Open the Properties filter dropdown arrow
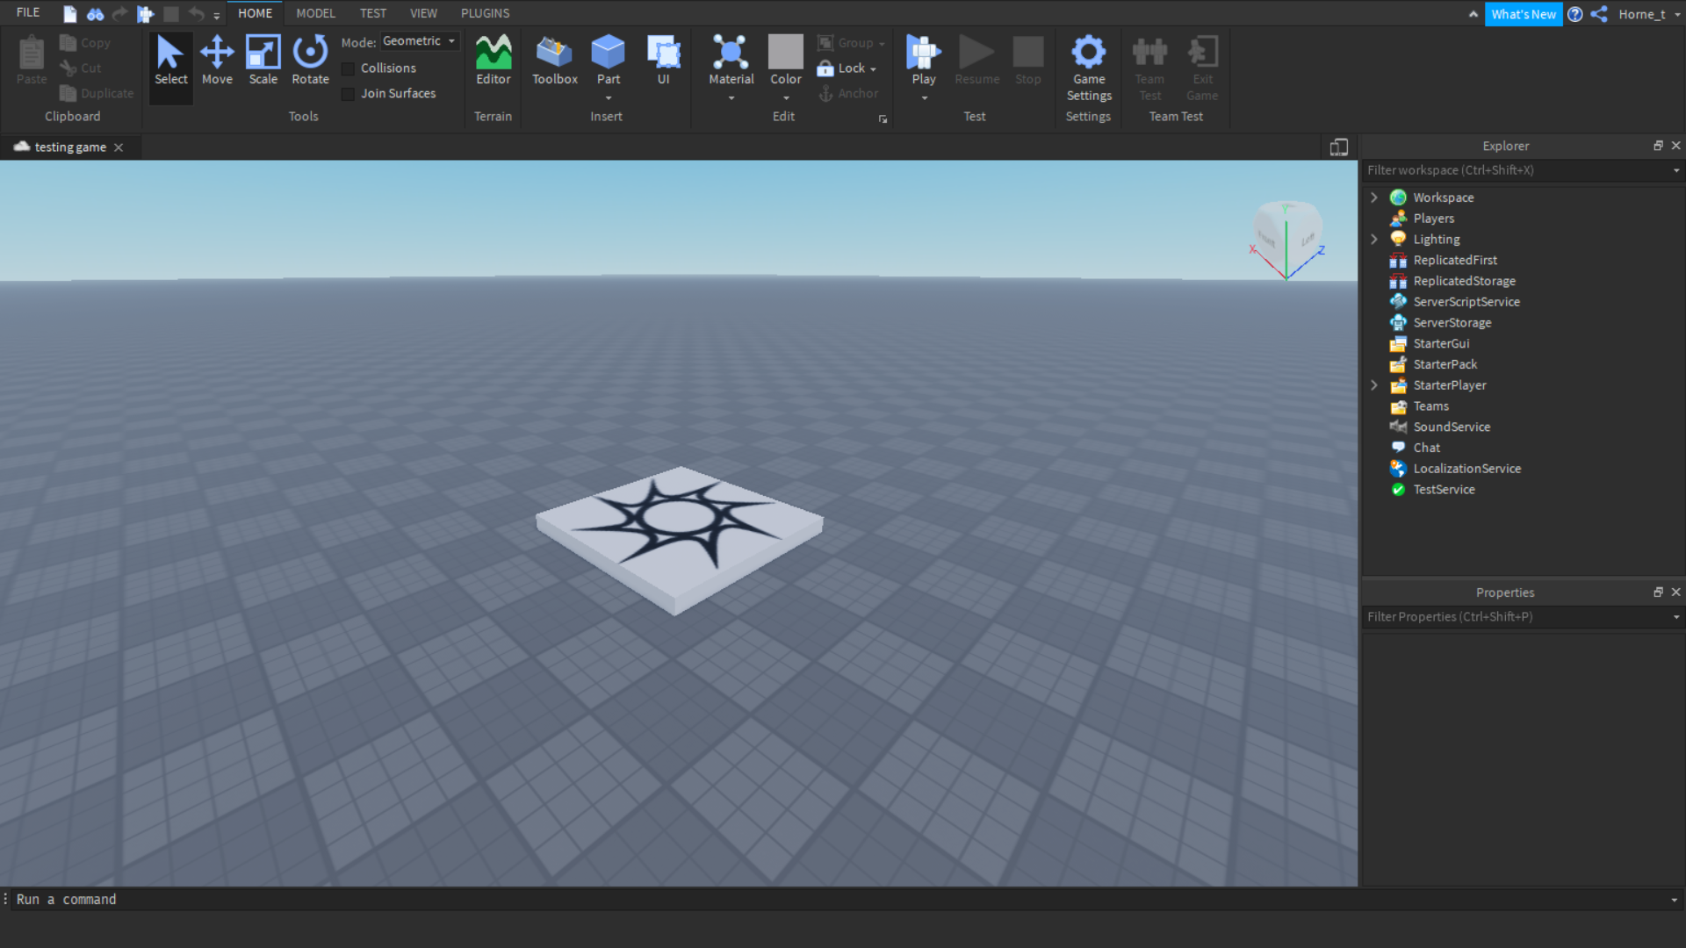The image size is (1686, 948). 1676,618
